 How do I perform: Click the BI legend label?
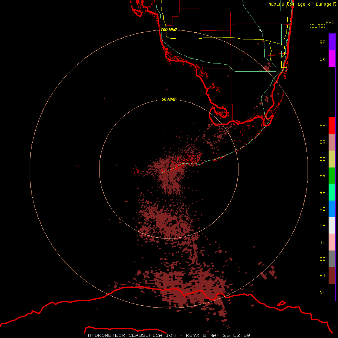point(323,276)
